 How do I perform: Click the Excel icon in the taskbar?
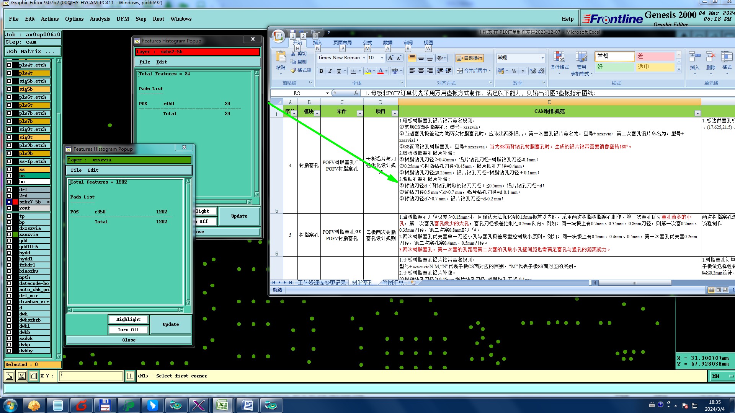point(222,405)
